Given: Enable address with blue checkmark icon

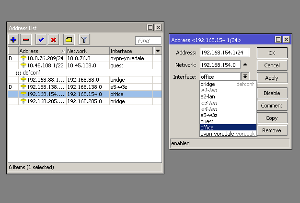Looking at the screenshot, I should (x=41, y=40).
